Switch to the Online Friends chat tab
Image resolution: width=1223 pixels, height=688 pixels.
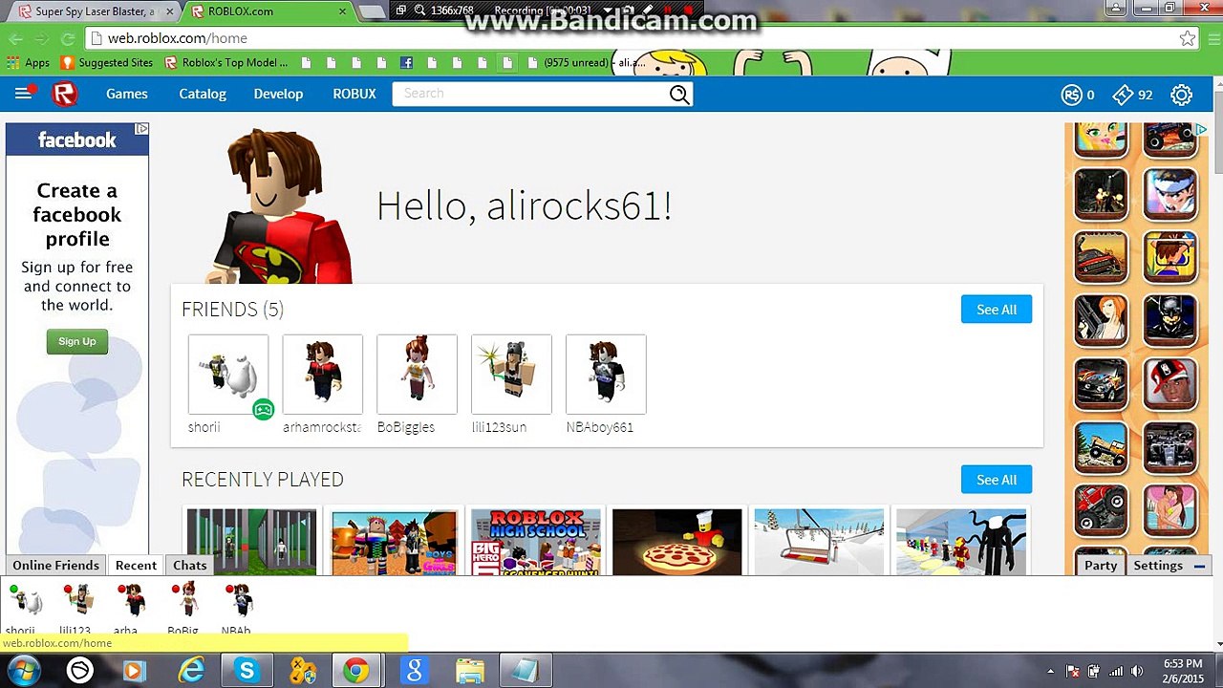pos(55,565)
